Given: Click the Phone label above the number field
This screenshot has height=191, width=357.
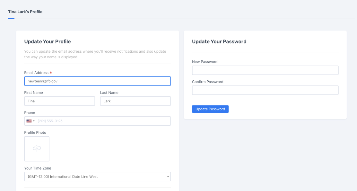Looking at the screenshot, I should coord(30,113).
